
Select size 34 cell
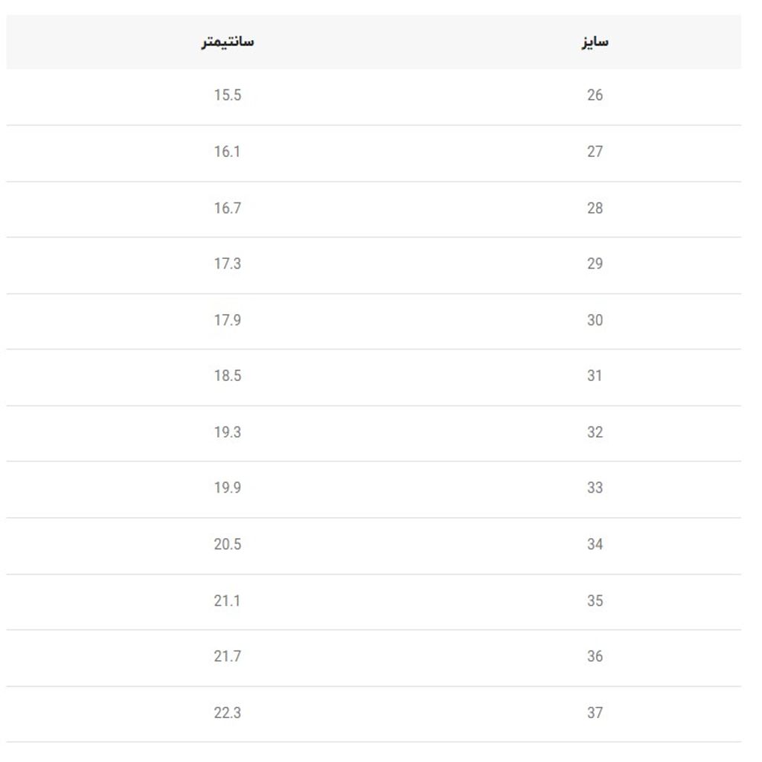595,544
